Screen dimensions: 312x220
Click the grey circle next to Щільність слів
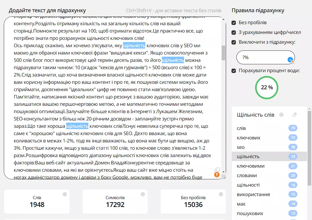281,115
